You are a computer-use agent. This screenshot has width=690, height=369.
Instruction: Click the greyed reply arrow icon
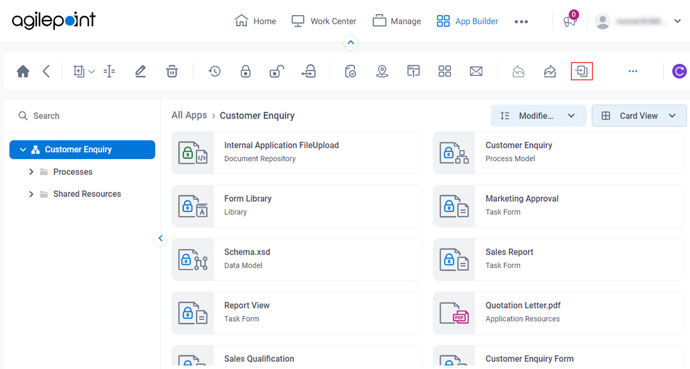coord(519,71)
